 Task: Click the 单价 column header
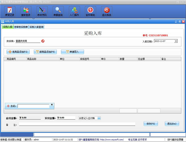pos(110,59)
